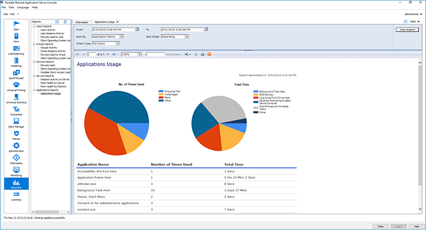Image resolution: width=426 pixels, height=230 pixels.
Task: Click the Find link in report toolbar
Action: (x=168, y=54)
